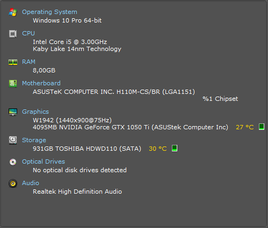
Task: Click the green GPU temperature indicator icon
Action: 262,127
